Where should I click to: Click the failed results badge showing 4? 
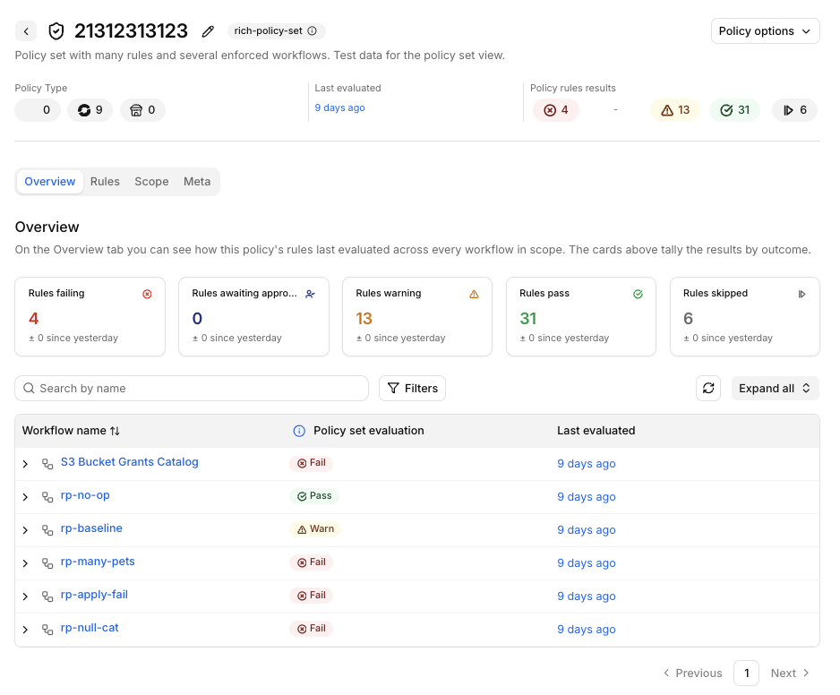(556, 110)
